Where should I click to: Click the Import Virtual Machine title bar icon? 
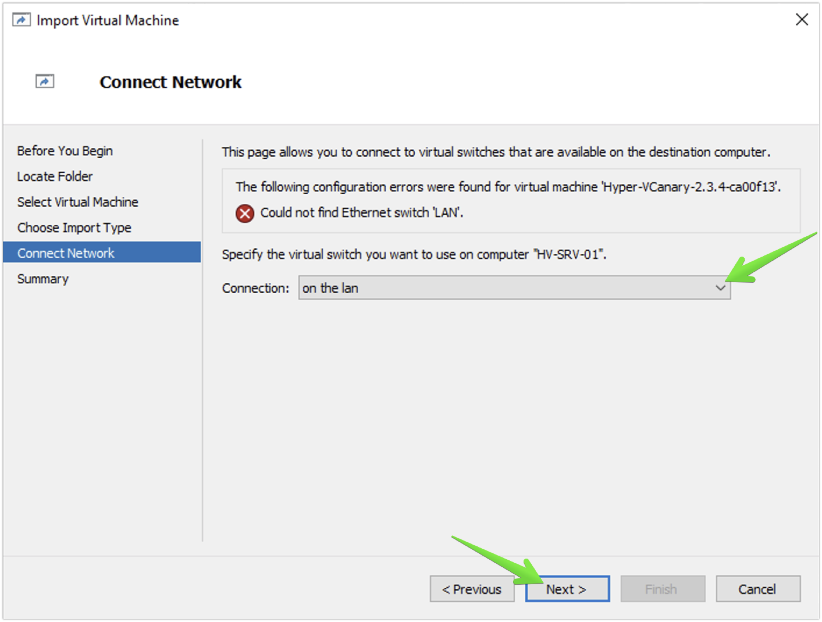[21, 20]
